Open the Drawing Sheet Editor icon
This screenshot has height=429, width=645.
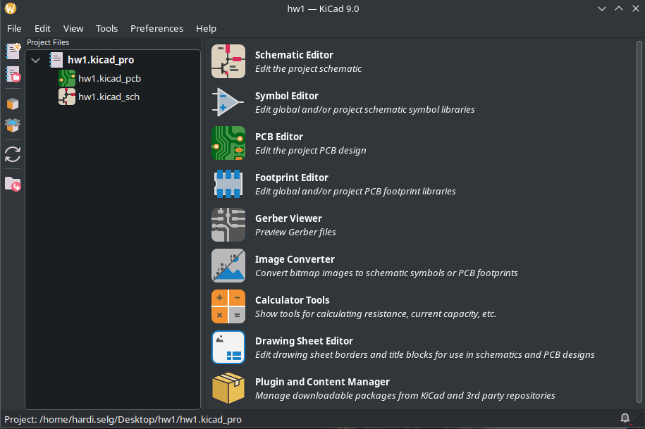point(228,347)
